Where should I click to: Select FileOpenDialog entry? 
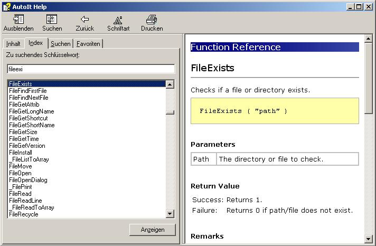click(28, 180)
